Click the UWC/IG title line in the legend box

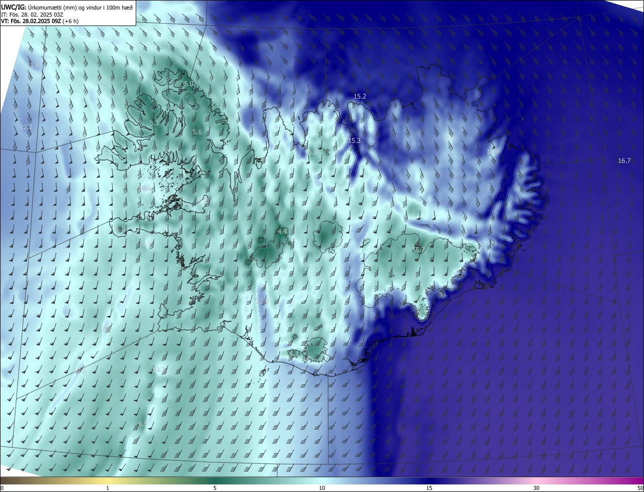coord(67,7)
